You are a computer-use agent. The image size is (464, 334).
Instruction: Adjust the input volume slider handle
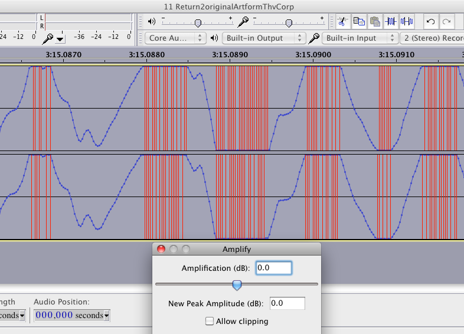[289, 23]
